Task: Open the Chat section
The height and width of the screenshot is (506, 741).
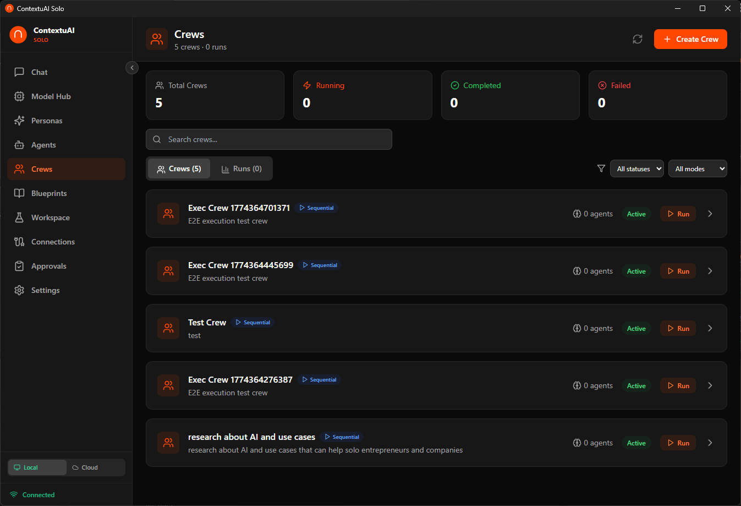Action: [39, 72]
